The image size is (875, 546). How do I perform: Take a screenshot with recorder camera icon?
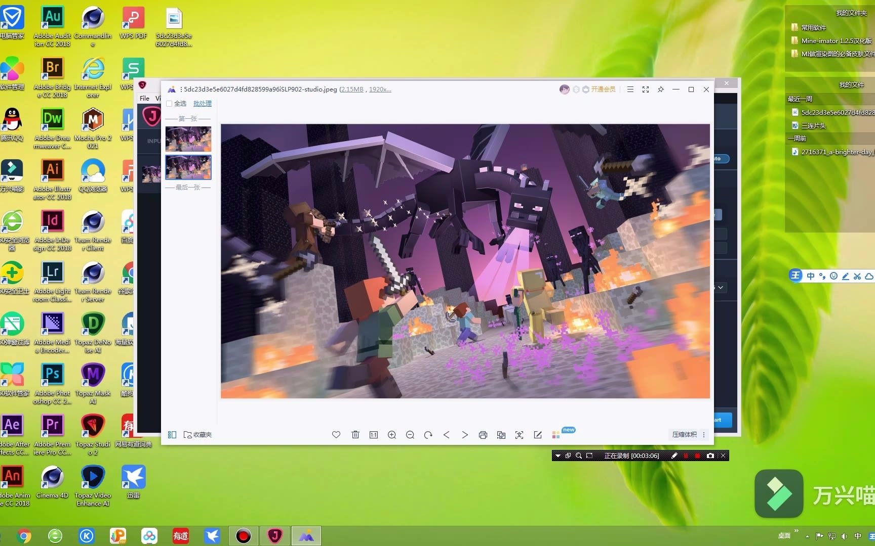710,456
